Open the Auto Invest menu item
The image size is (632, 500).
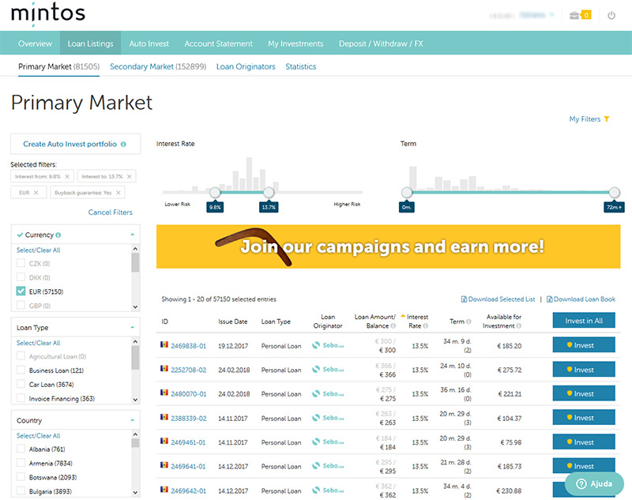coord(149,43)
